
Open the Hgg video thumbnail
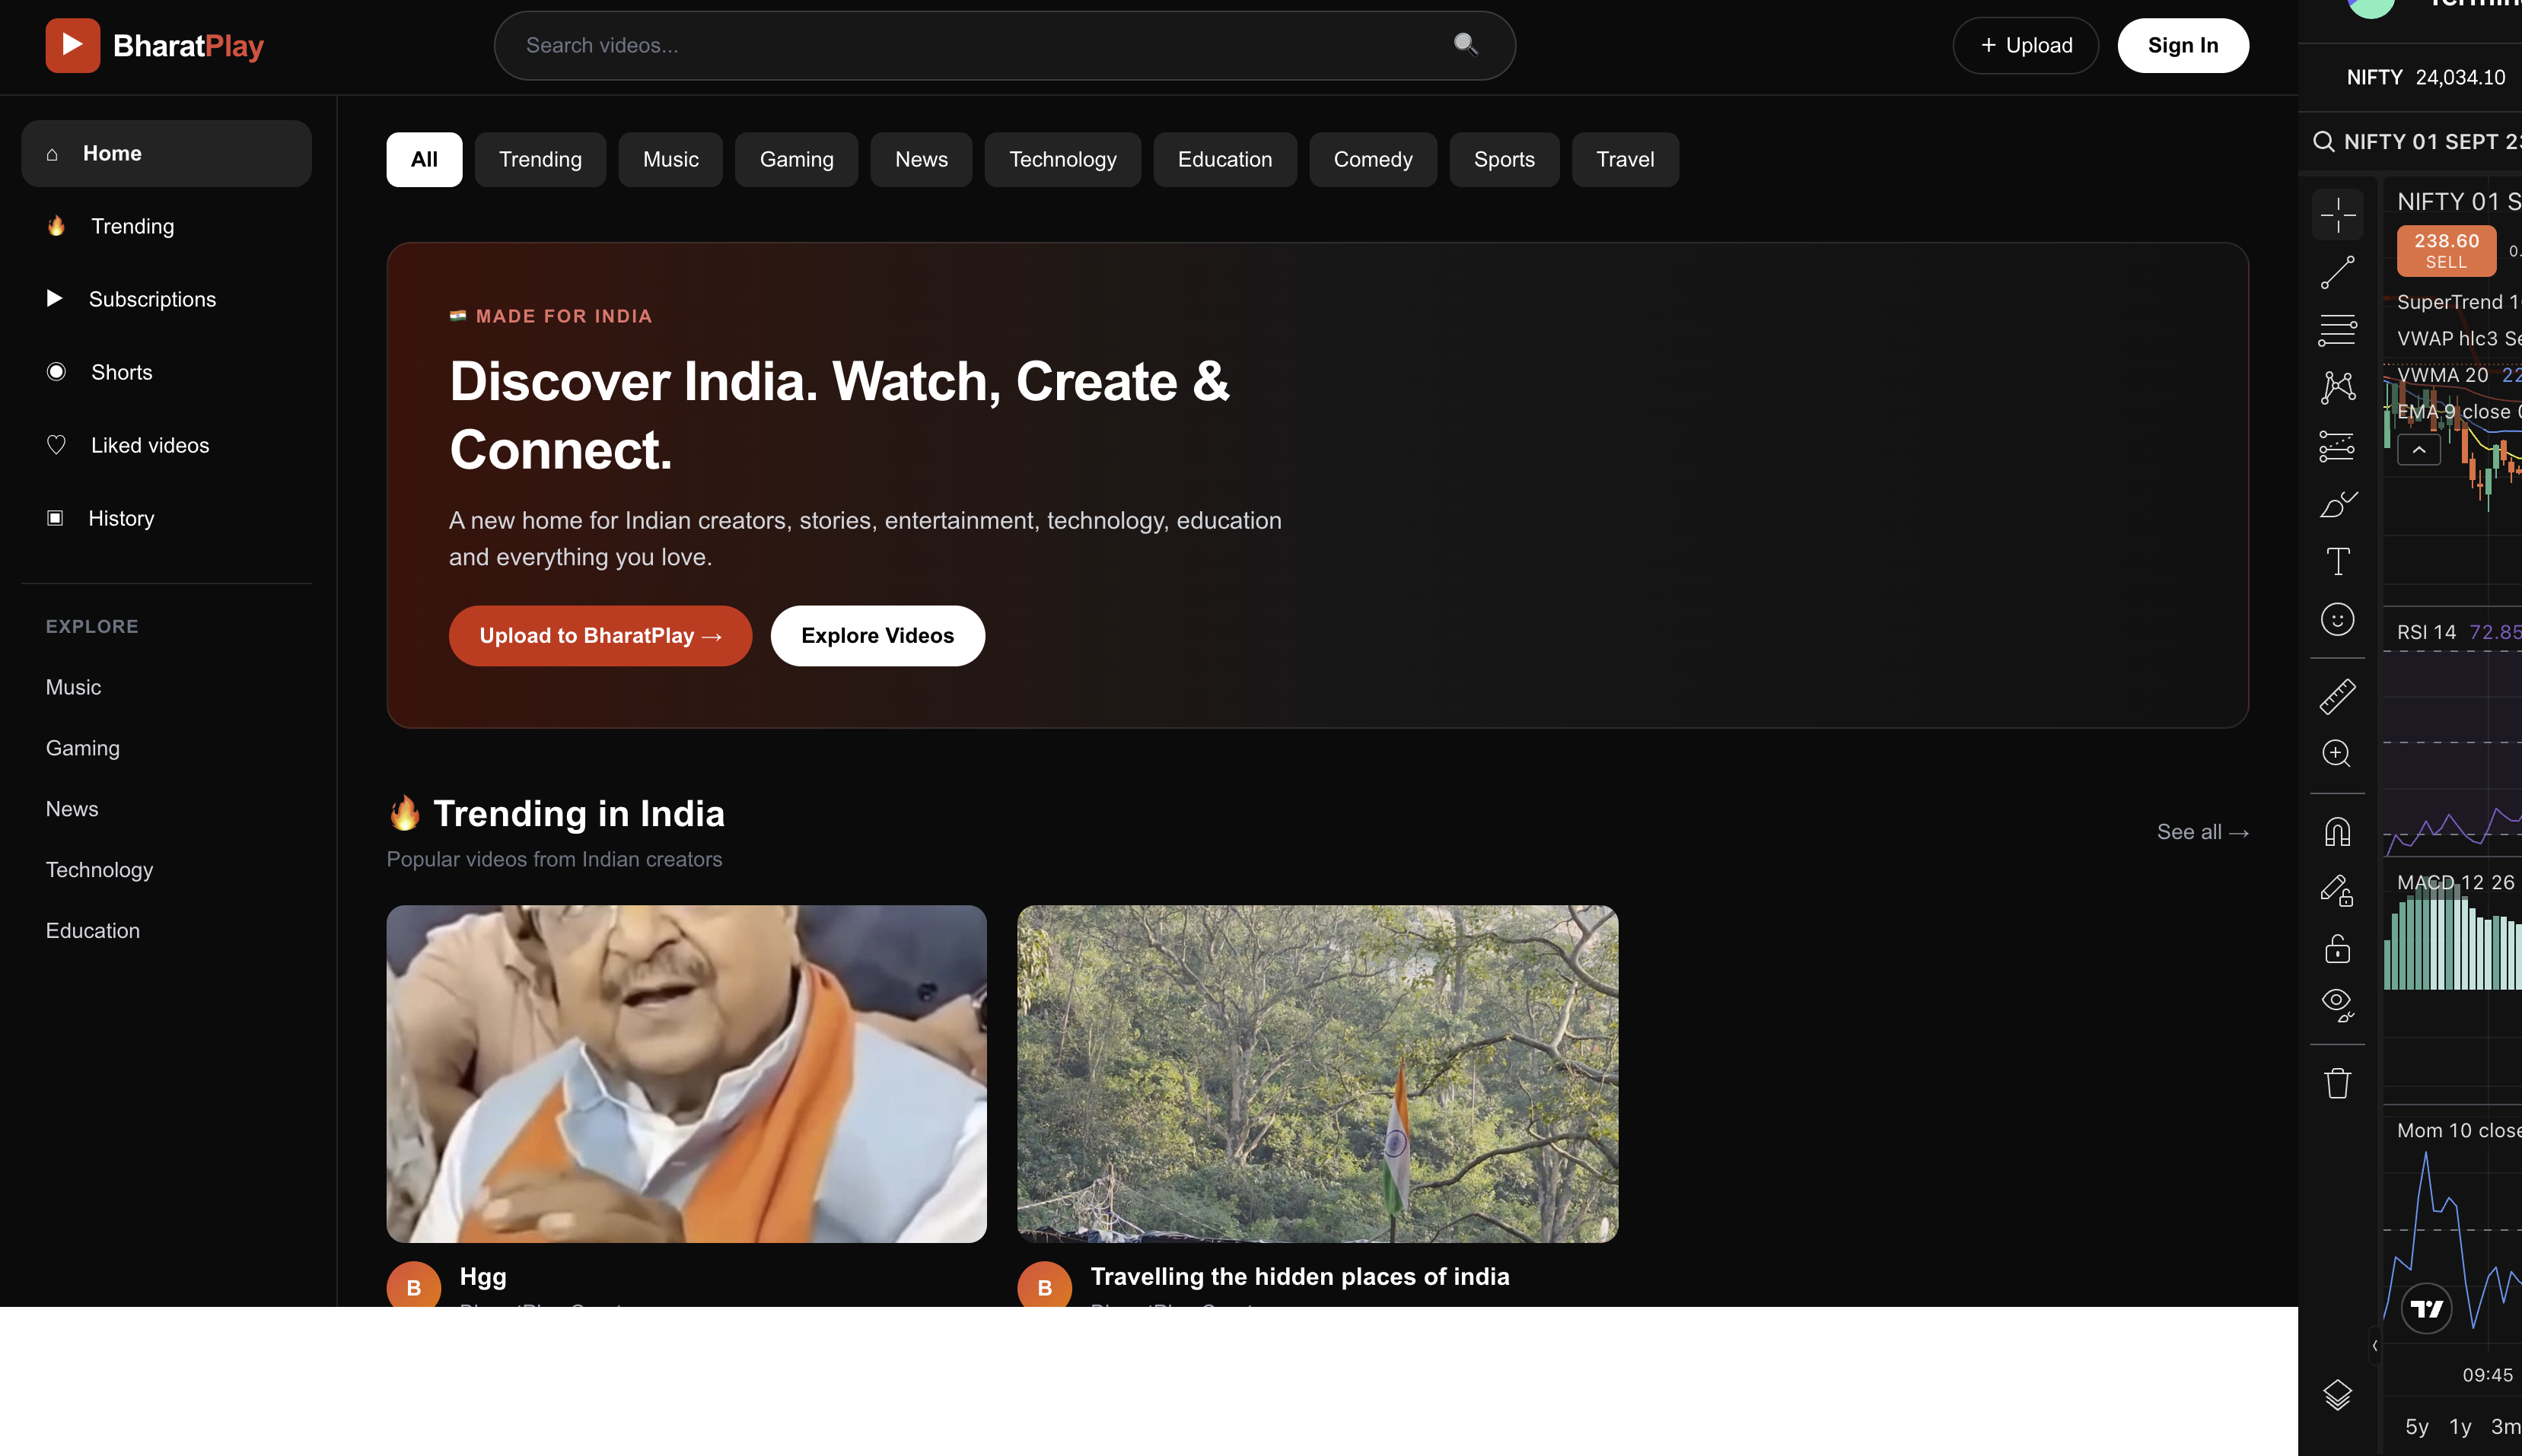pyautogui.click(x=686, y=1074)
